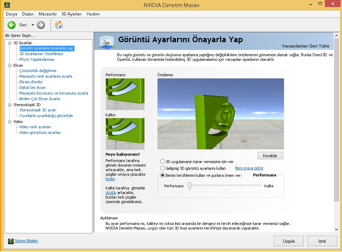The width and height of the screenshot is (342, 252).
Task: Maximize the NVIDIA Denetim Masası window
Action: point(320,4)
